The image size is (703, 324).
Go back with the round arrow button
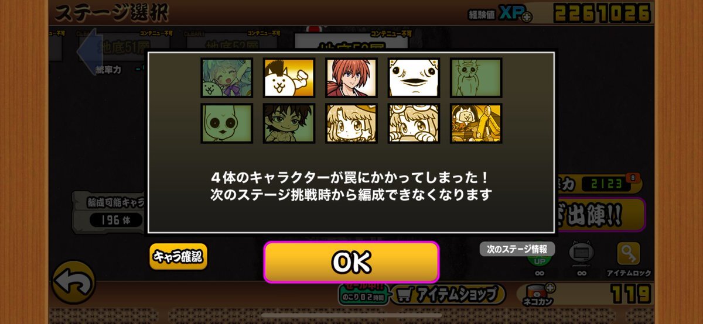click(x=73, y=282)
